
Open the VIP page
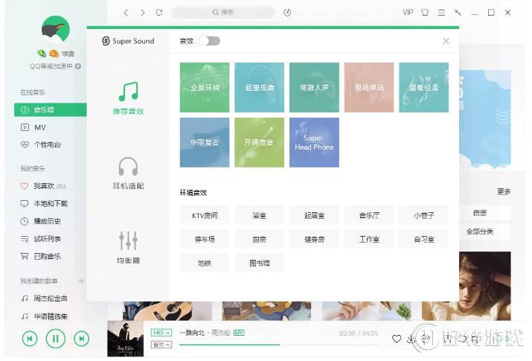click(x=408, y=13)
